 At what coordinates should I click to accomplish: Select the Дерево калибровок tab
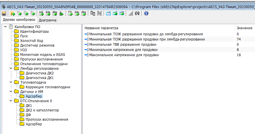[x=19, y=20]
